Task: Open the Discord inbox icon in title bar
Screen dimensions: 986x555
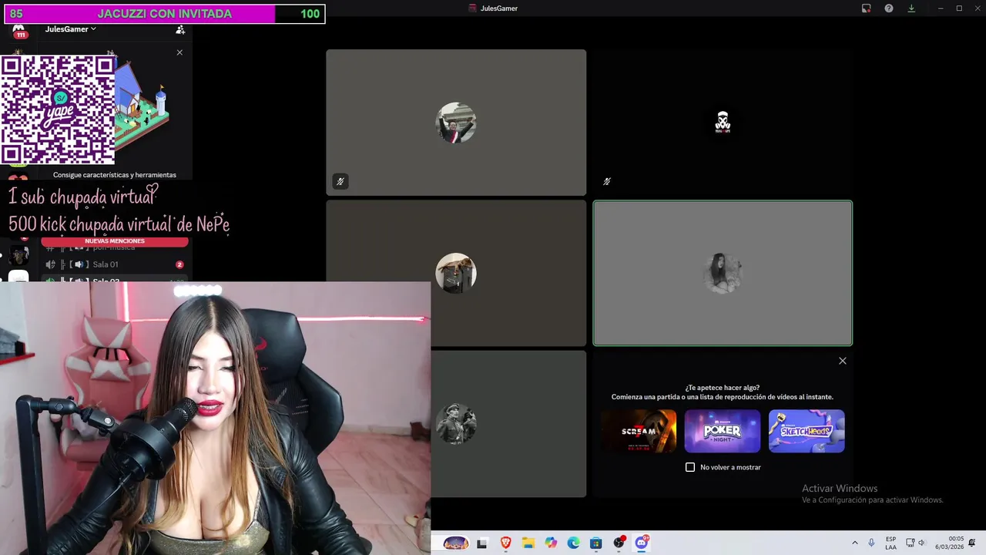Action: (x=867, y=8)
